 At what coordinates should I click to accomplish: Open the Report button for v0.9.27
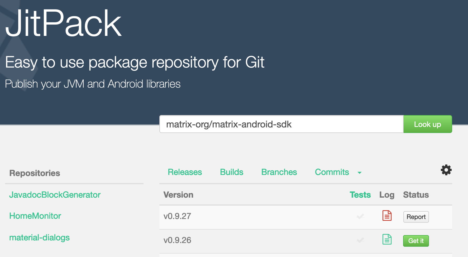click(416, 217)
